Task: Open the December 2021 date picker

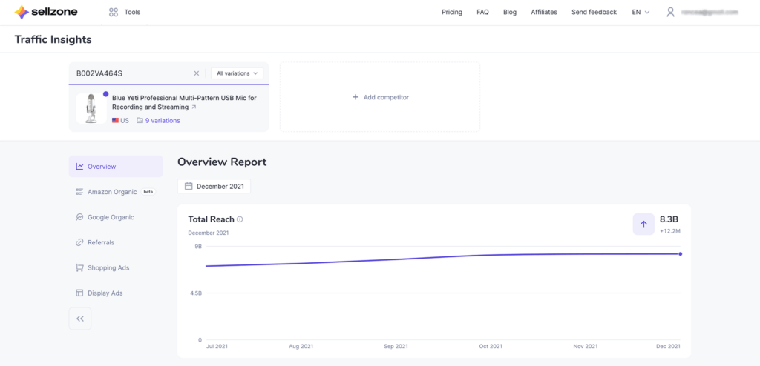Action: pyautogui.click(x=214, y=186)
